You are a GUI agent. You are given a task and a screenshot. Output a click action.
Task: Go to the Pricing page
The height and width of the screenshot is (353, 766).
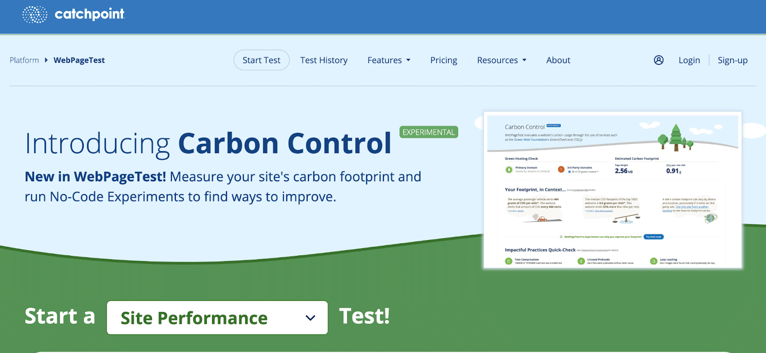coord(444,60)
